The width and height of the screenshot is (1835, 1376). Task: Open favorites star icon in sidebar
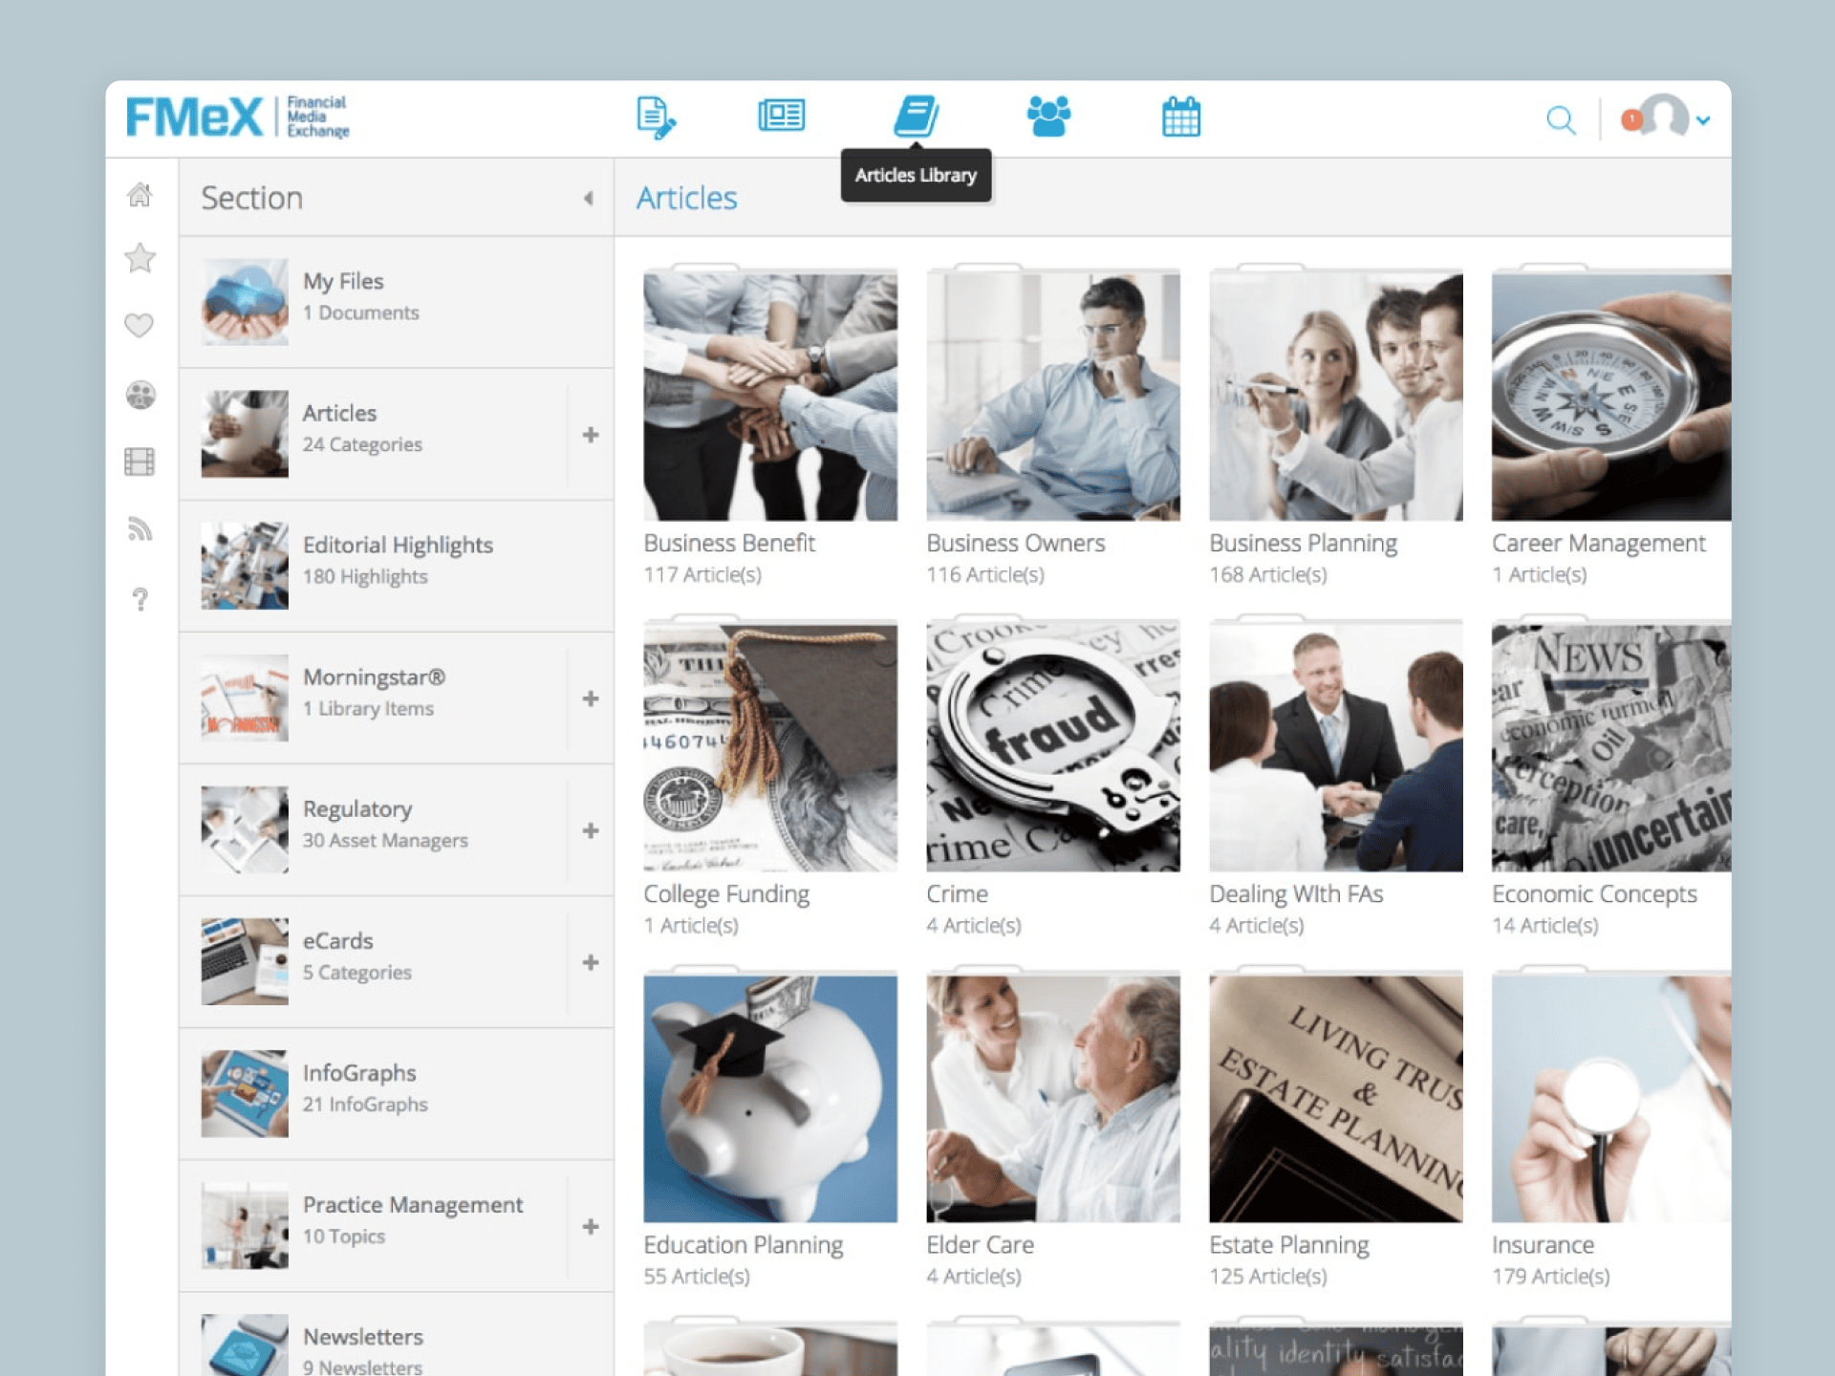(140, 258)
